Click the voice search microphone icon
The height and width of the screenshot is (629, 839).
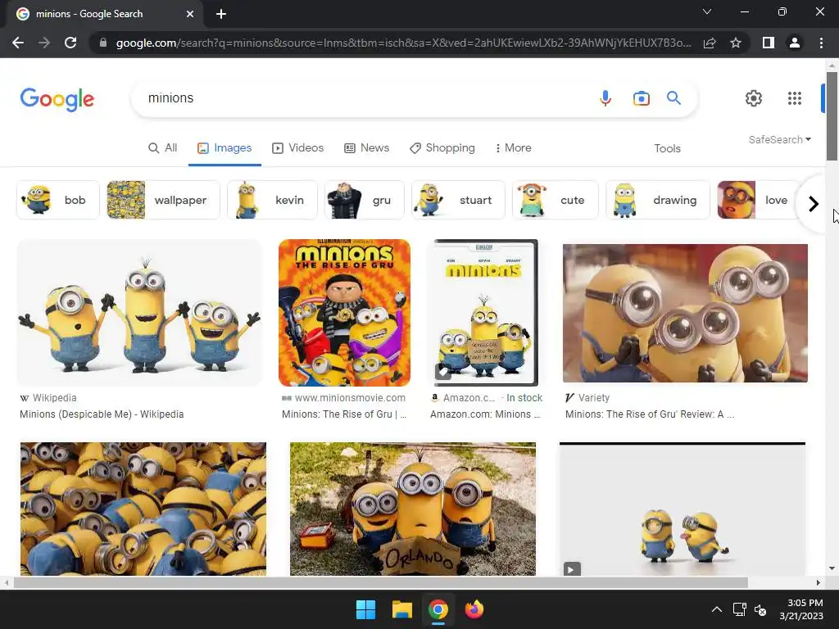point(605,98)
